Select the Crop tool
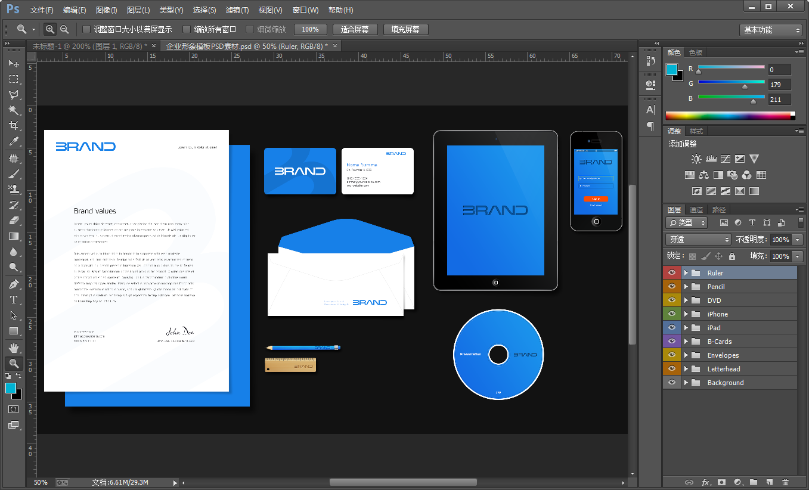The image size is (809, 490). (14, 126)
